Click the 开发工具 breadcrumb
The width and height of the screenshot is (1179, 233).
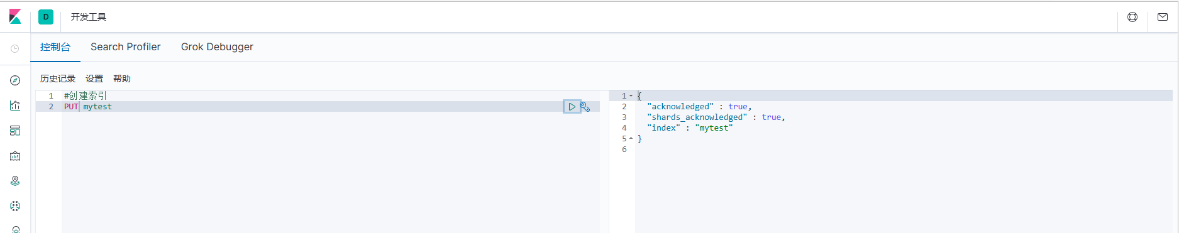pyautogui.click(x=89, y=17)
